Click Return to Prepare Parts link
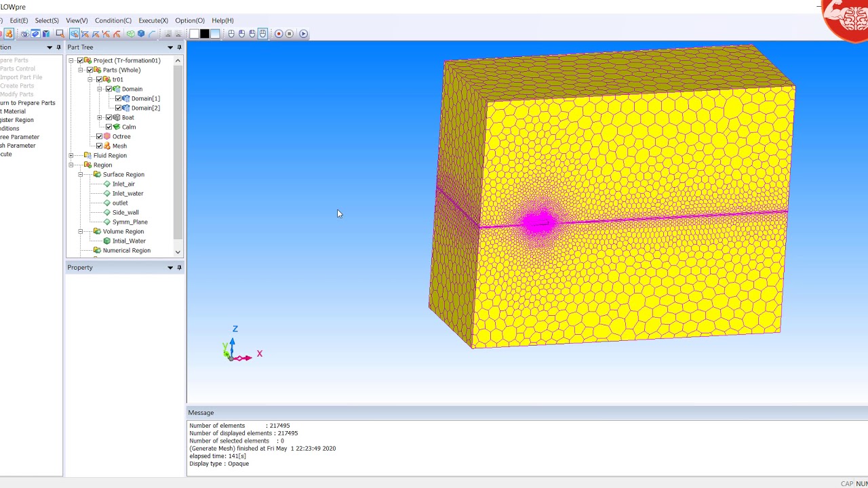 (x=27, y=103)
